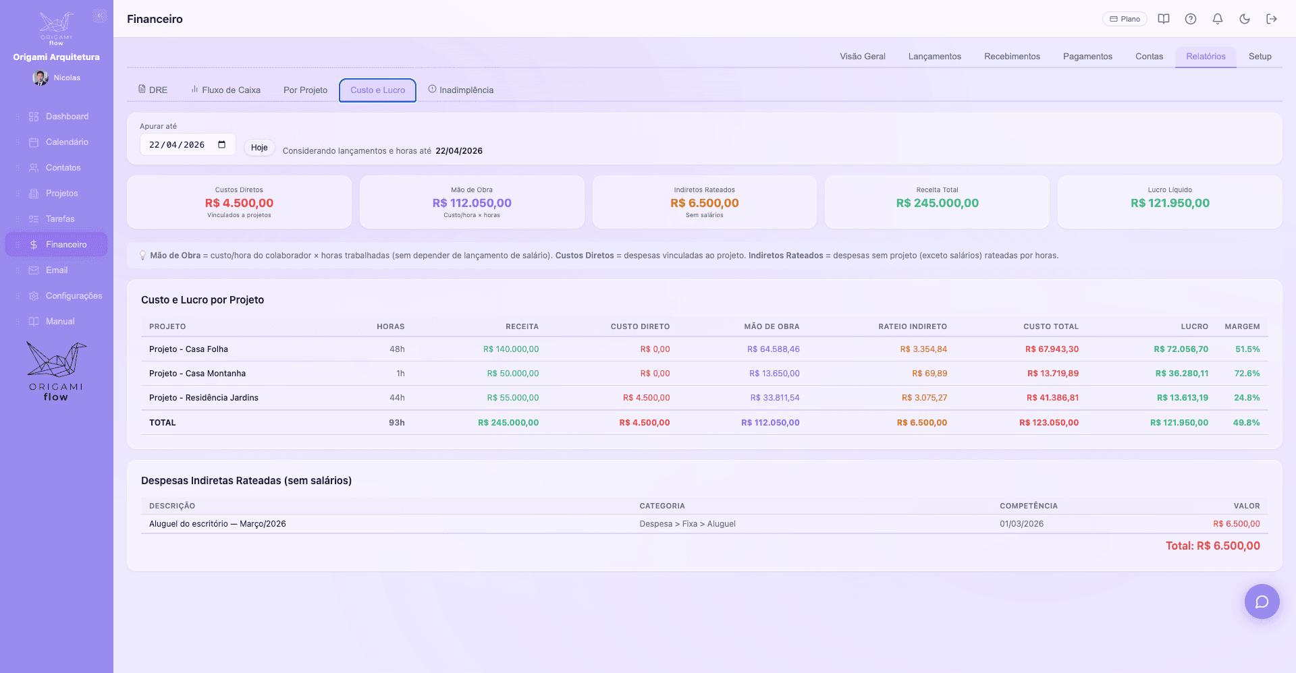The width and height of the screenshot is (1296, 673).
Task: Click the Receita Total R$ 245.000,00 value
Action: pos(937,203)
